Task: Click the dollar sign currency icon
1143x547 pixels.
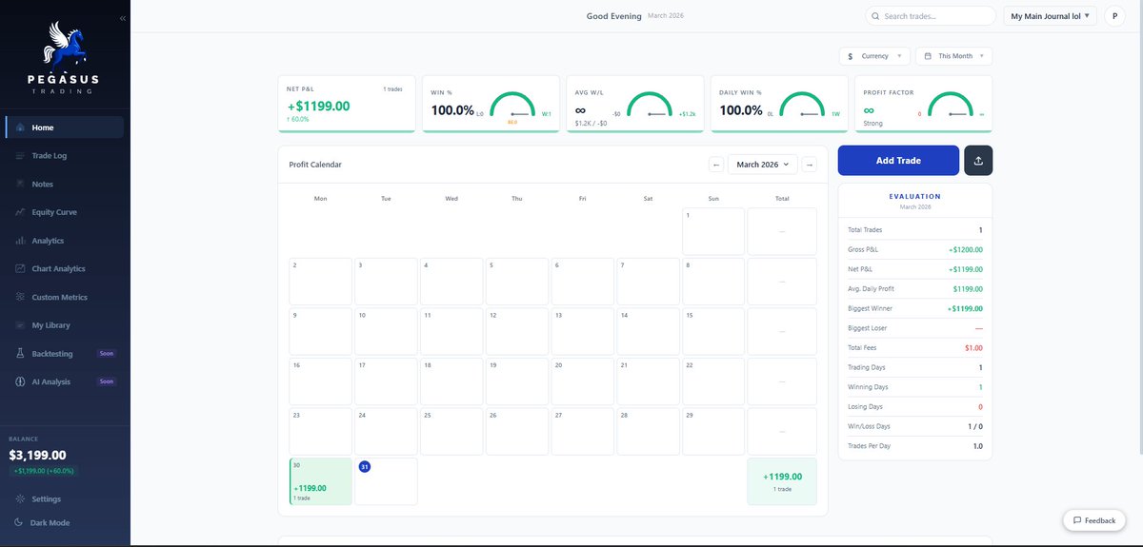Action: click(x=850, y=56)
